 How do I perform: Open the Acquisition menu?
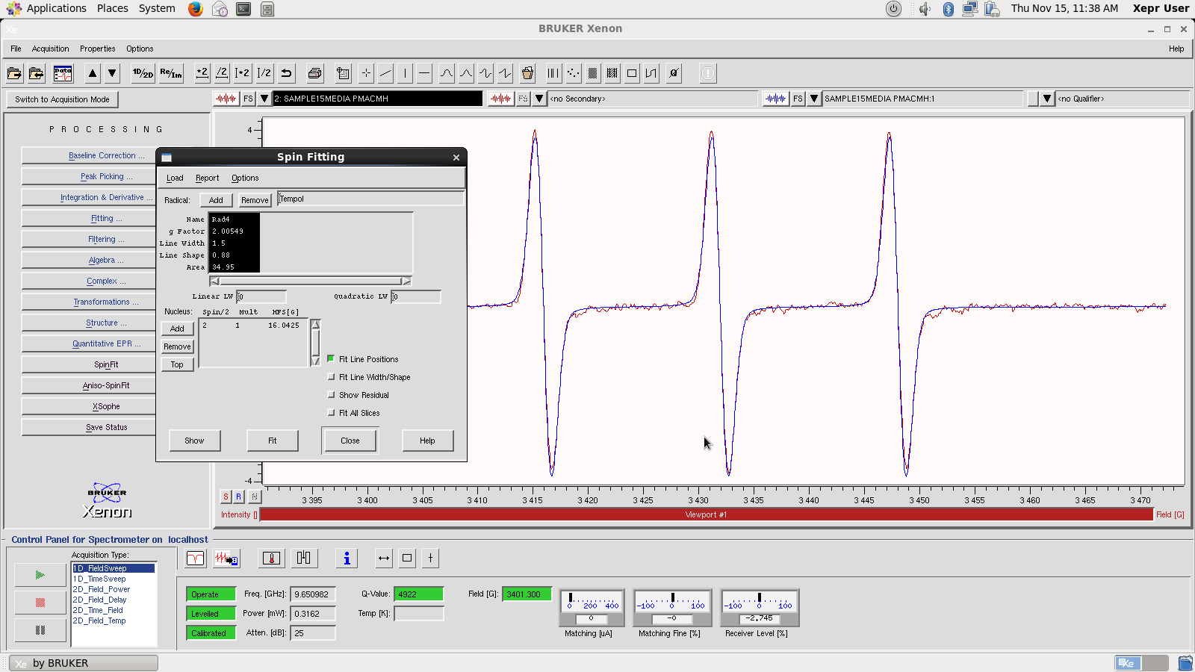point(50,49)
